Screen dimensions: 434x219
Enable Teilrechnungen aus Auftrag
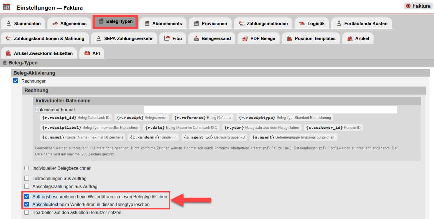pos(27,178)
